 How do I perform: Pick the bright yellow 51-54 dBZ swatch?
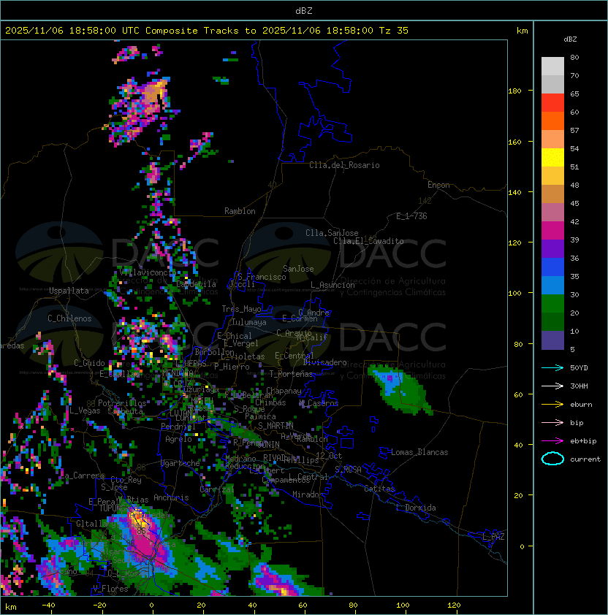(x=552, y=157)
